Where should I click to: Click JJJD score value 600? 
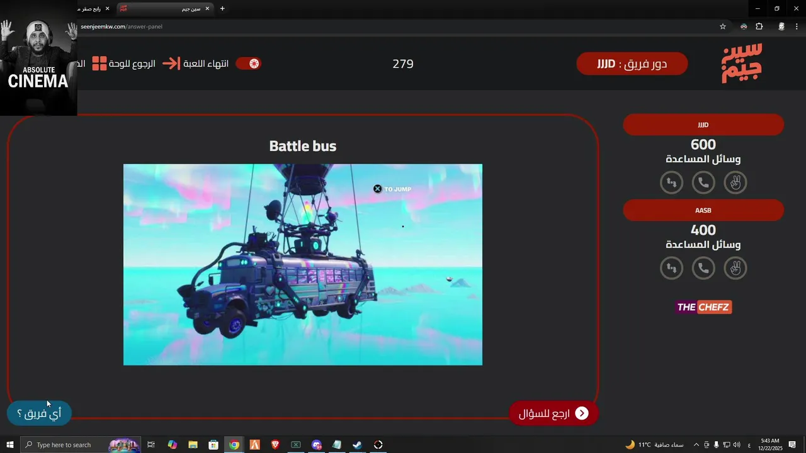703,145
